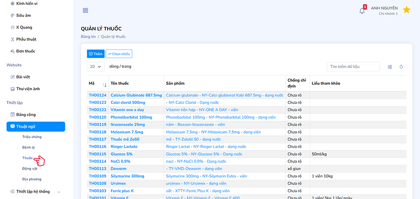Click the gold star icon
Viewport: 420px width, 199px height.
point(407,10)
